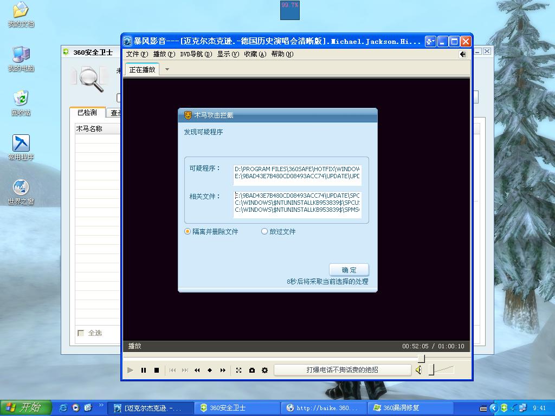
Task: Open the 显示(V) menu
Action: [x=228, y=54]
